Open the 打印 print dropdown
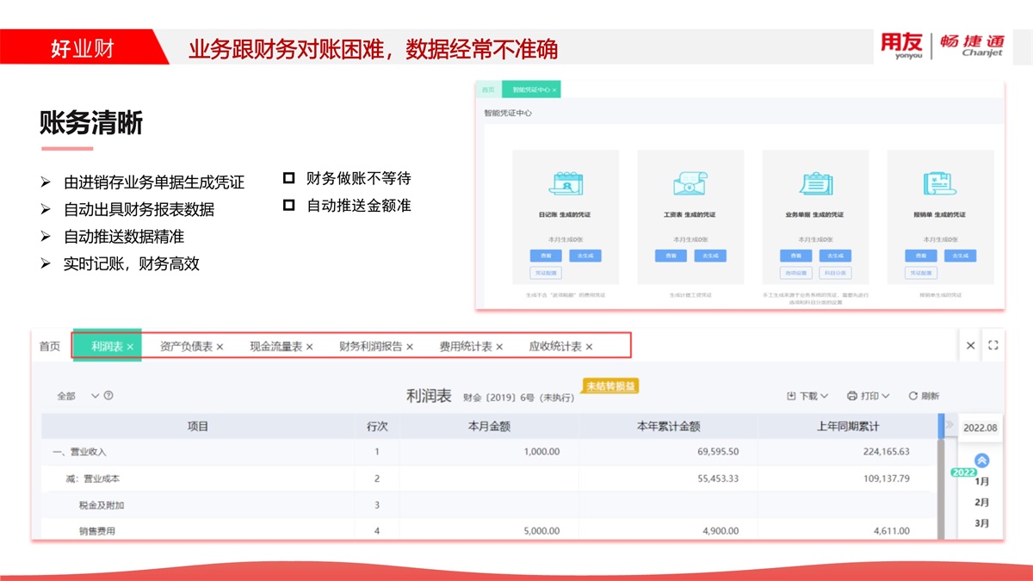This screenshot has height=581, width=1033. pos(868,396)
